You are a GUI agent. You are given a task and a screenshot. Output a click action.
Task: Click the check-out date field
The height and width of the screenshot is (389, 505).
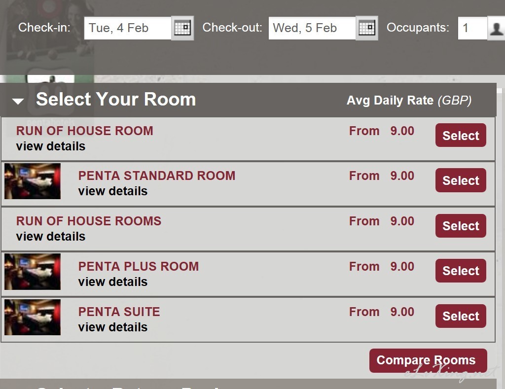312,28
